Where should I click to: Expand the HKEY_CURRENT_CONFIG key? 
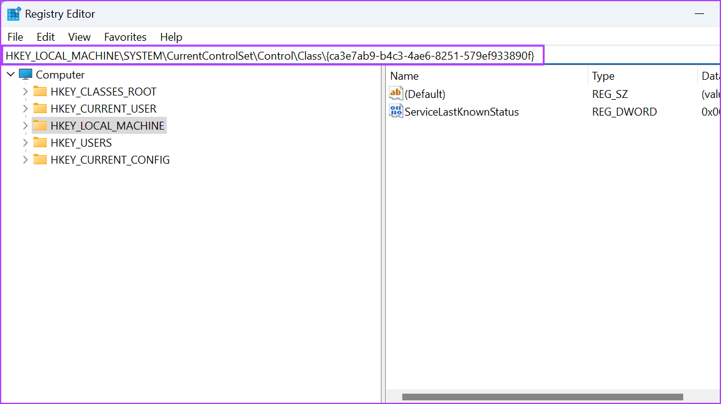(26, 159)
